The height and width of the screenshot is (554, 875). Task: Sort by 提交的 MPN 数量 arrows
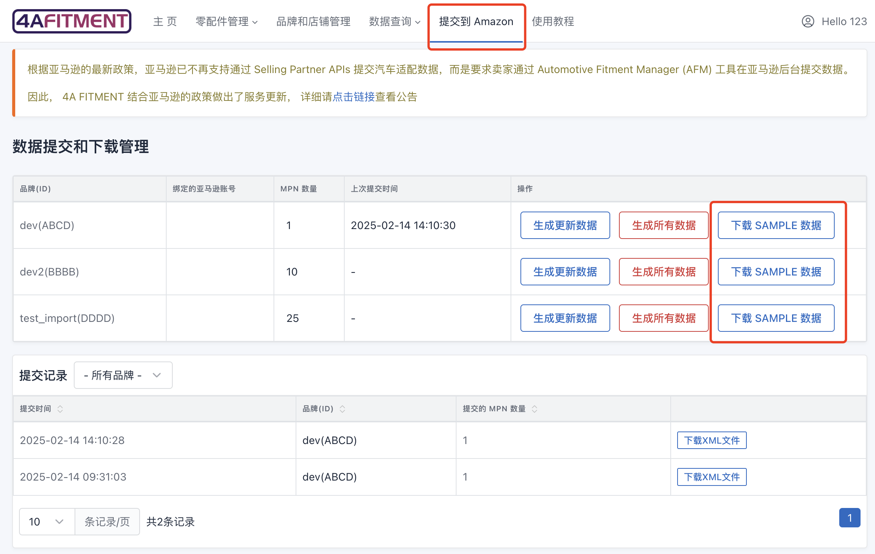(x=535, y=409)
